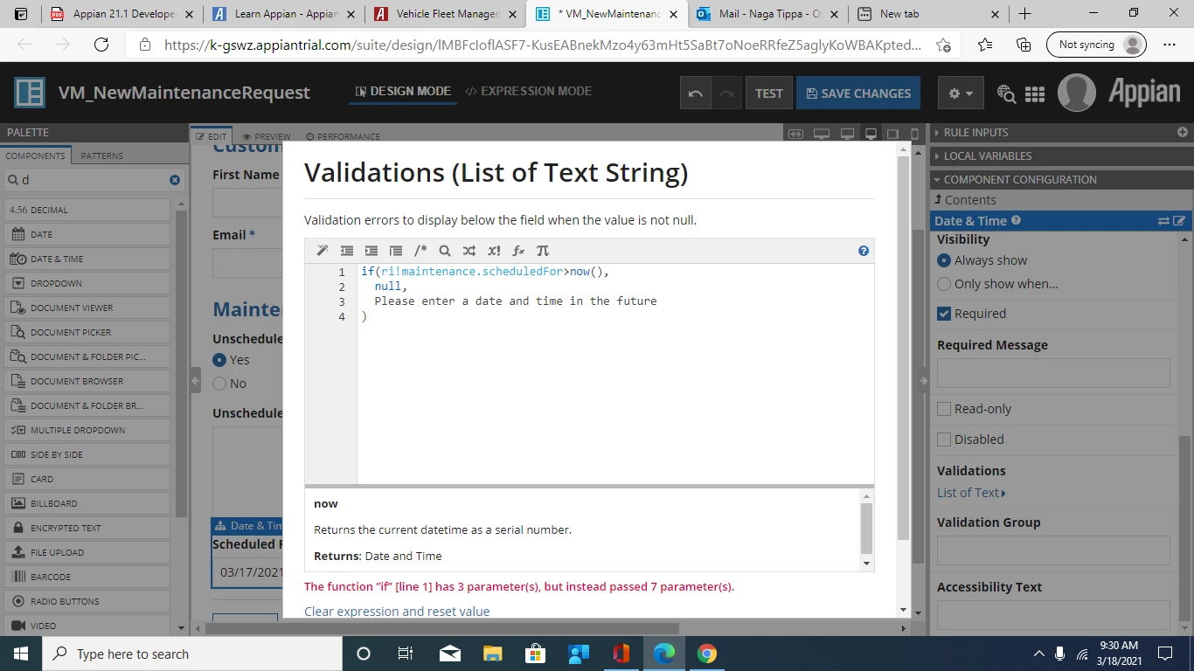Switch to Design Mode tab

pos(403,91)
